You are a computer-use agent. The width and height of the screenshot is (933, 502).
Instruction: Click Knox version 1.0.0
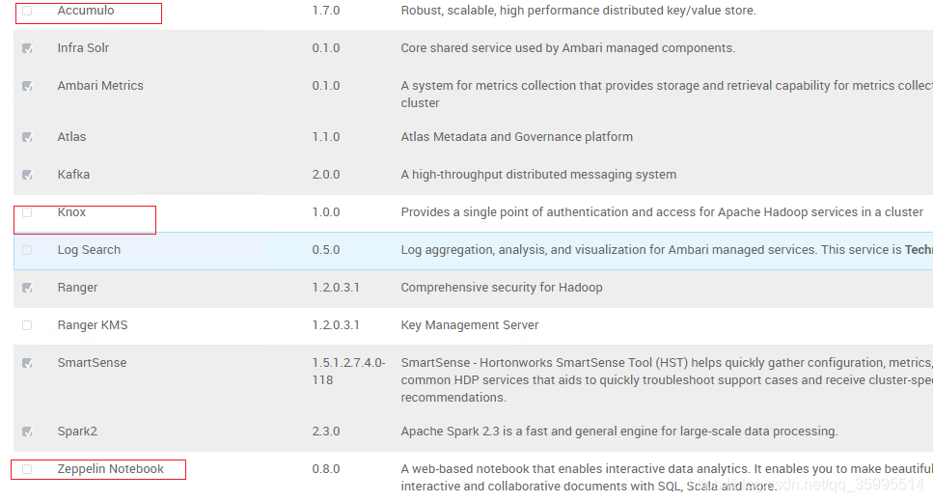[x=326, y=212]
